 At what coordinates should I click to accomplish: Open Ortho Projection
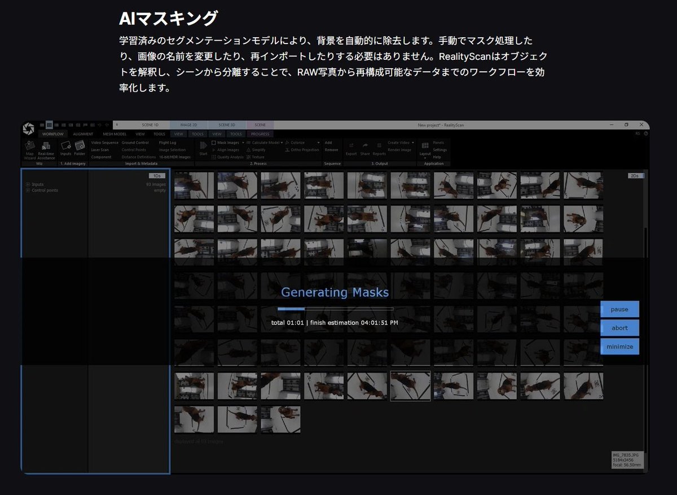point(302,150)
